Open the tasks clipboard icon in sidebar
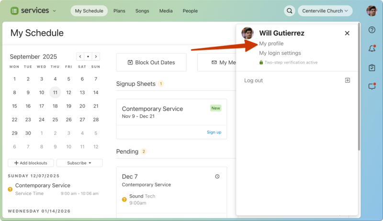The width and height of the screenshot is (383, 221). (372, 68)
